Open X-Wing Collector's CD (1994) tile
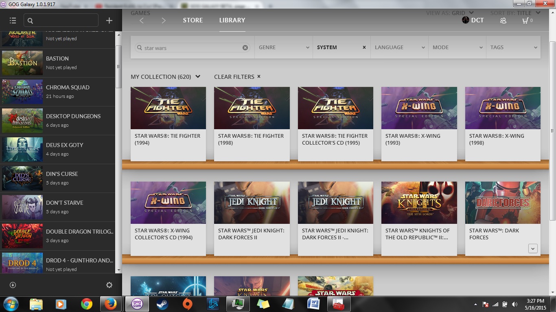 [x=168, y=218]
